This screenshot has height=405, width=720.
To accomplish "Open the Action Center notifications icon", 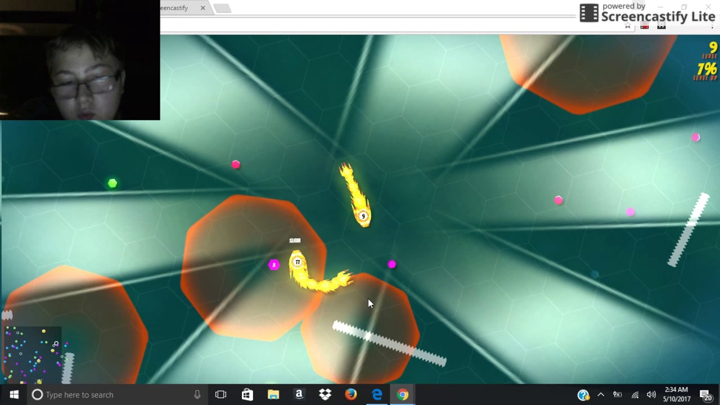I will click(706, 395).
